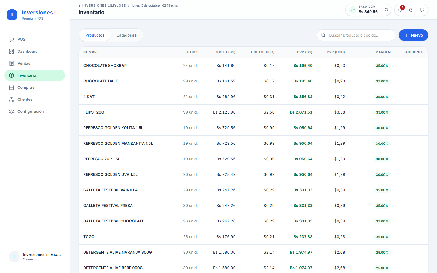Open the Clientes menu item
The width and height of the screenshot is (437, 273).
(35, 99)
